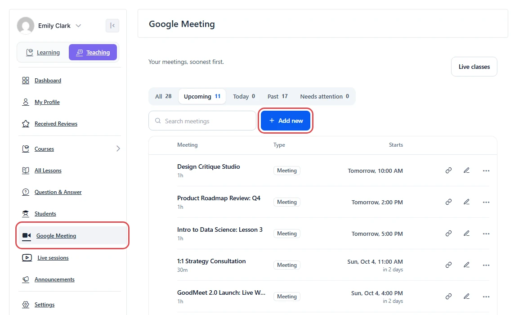This screenshot has height=315, width=519.
Task: Edit Product Roadmap Review: Q4 meeting
Action: click(x=466, y=202)
